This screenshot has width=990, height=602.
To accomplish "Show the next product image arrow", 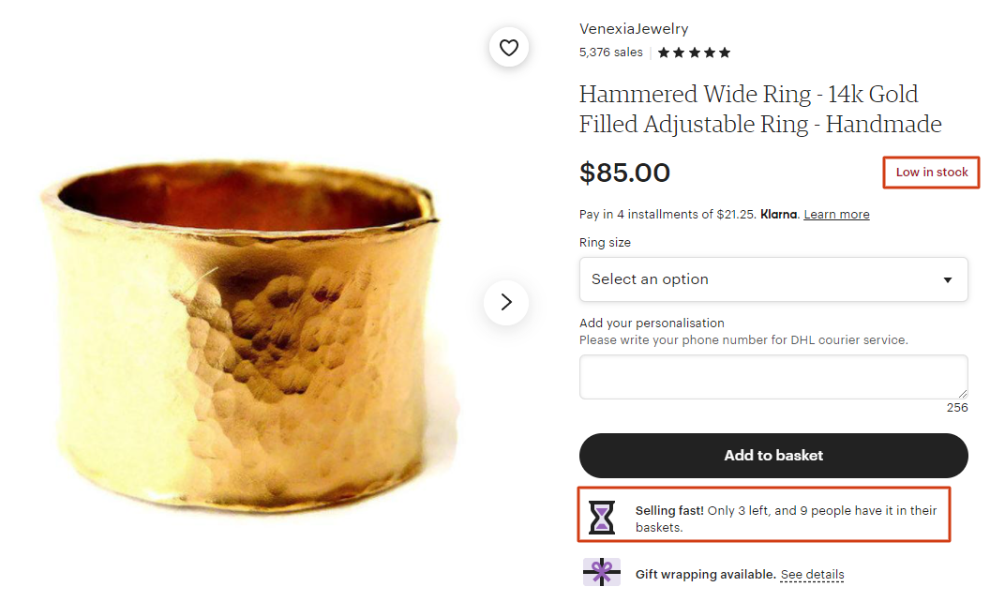I will point(506,302).
